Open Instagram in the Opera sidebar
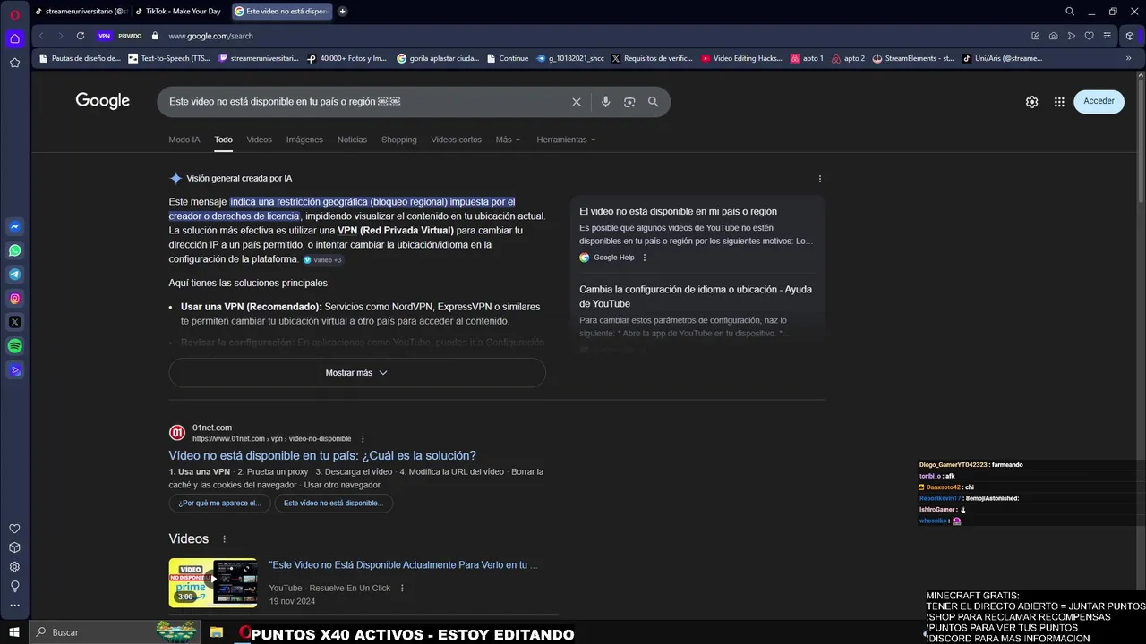Screen dimensions: 1146x644 click(15, 299)
